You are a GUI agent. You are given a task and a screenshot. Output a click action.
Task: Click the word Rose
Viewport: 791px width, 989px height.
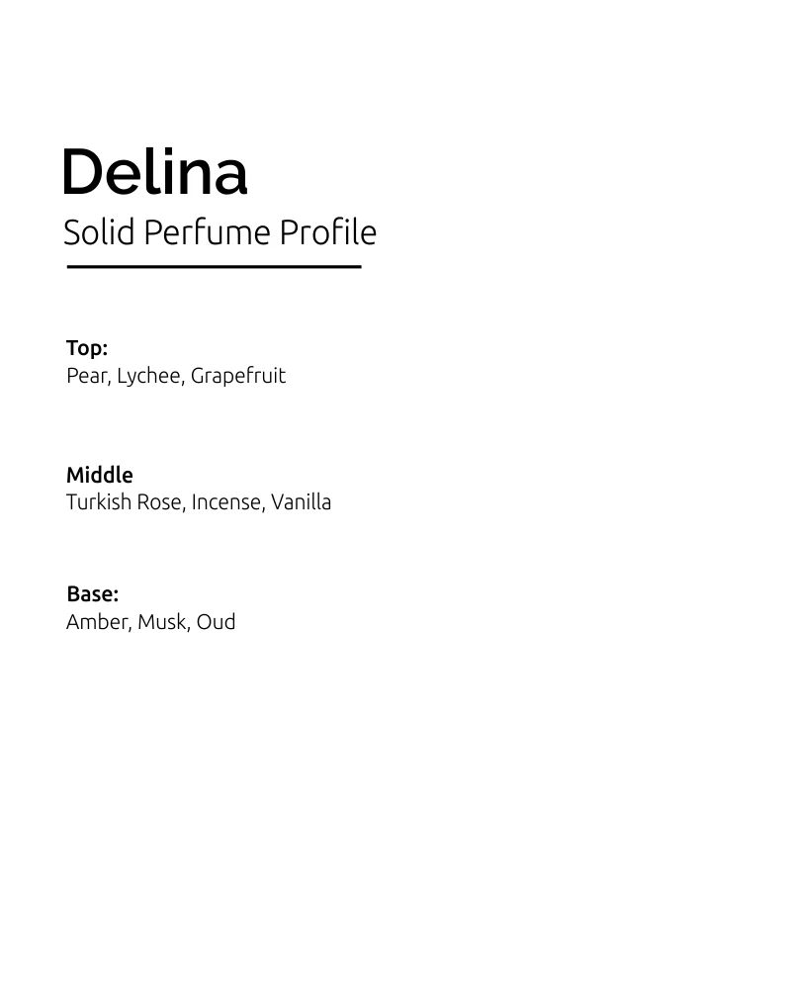point(158,502)
